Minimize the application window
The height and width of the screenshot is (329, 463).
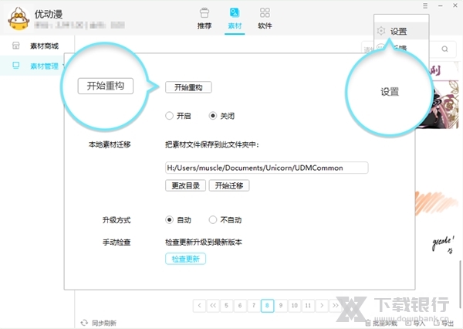pyautogui.click(x=441, y=5)
